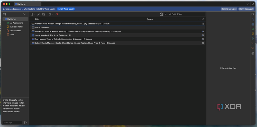Click snapshot icon in Allende's Two Words row

pos(203,24)
